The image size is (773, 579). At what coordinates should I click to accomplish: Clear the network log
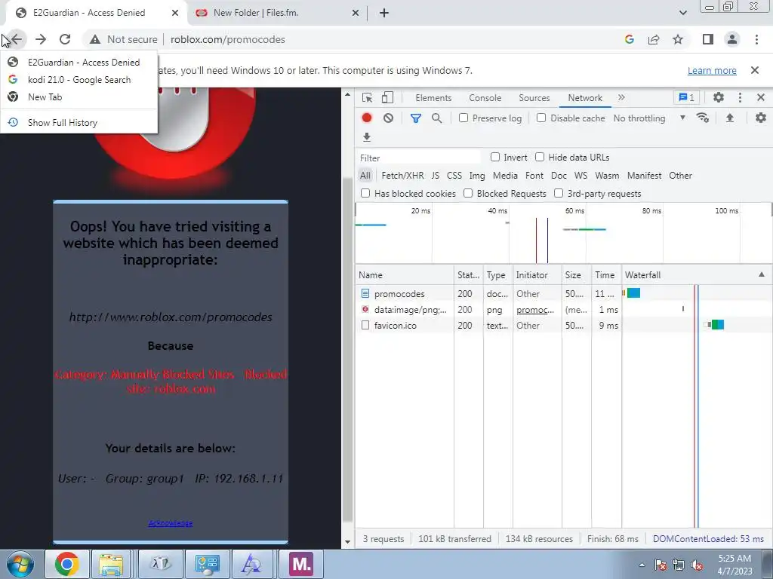pyautogui.click(x=389, y=118)
